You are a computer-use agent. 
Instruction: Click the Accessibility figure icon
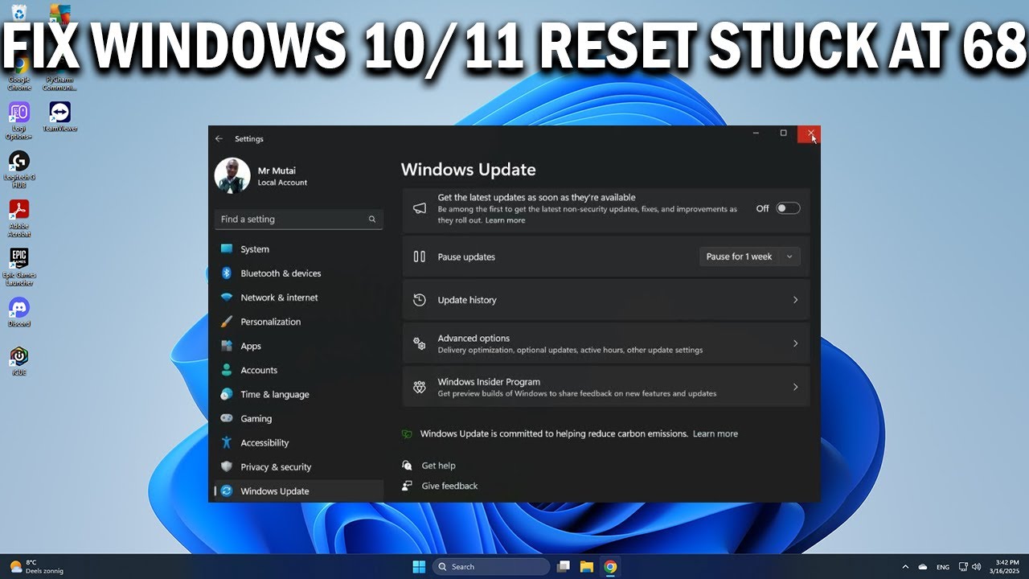[x=227, y=442]
